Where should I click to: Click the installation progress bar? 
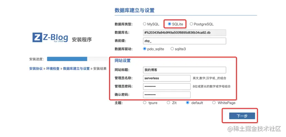77,59
